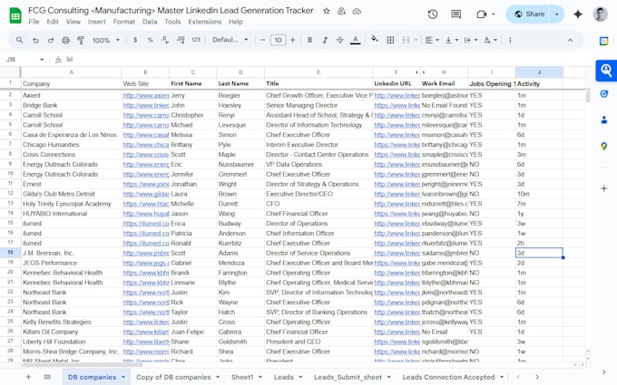Expand the Share button dropdown arrow
The height and width of the screenshot is (385, 617).
tap(556, 14)
